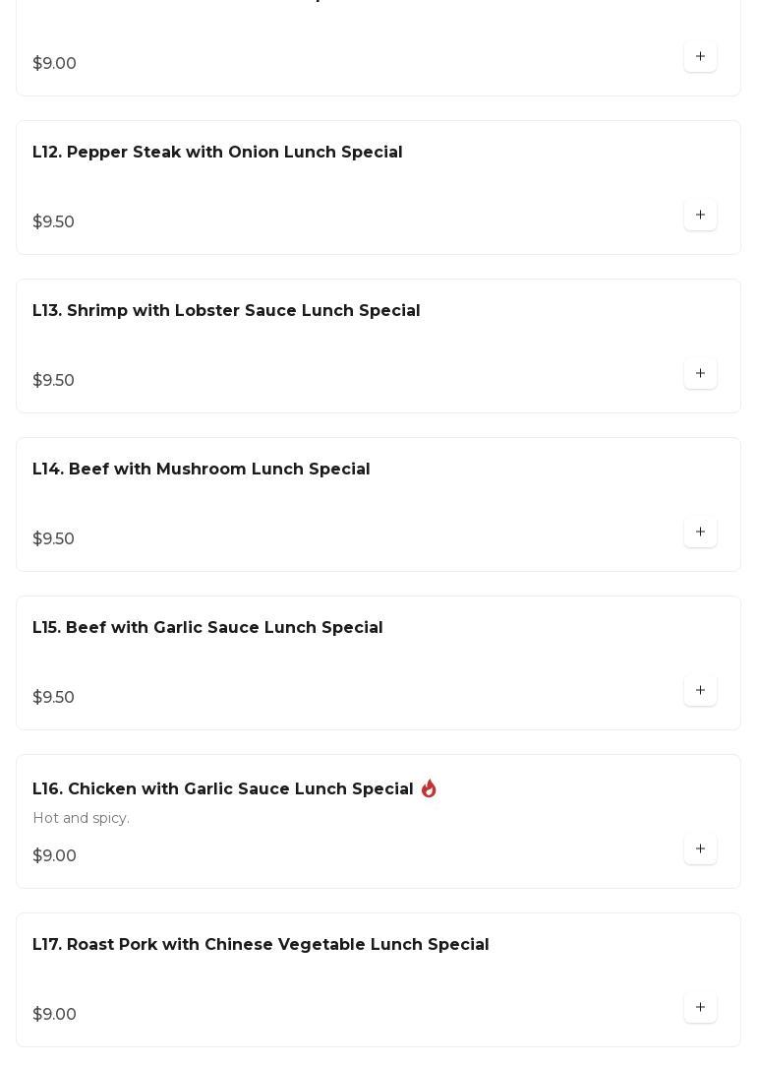Add L17 Roast Pork with Chinese Vegetable

click(700, 1007)
